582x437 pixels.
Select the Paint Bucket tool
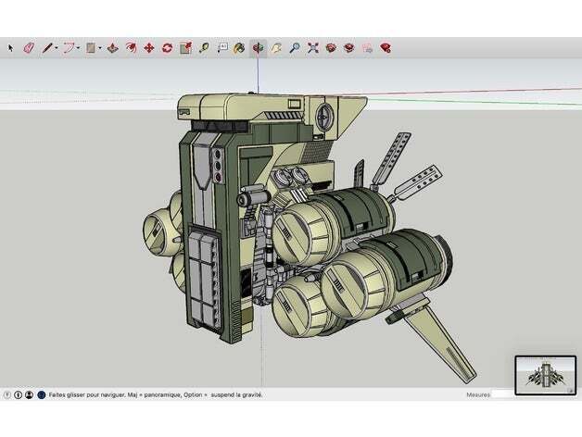pos(239,47)
